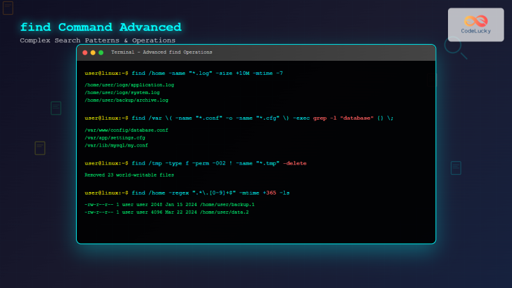Click the yellow minimize dot in terminal titlebar

(93, 52)
